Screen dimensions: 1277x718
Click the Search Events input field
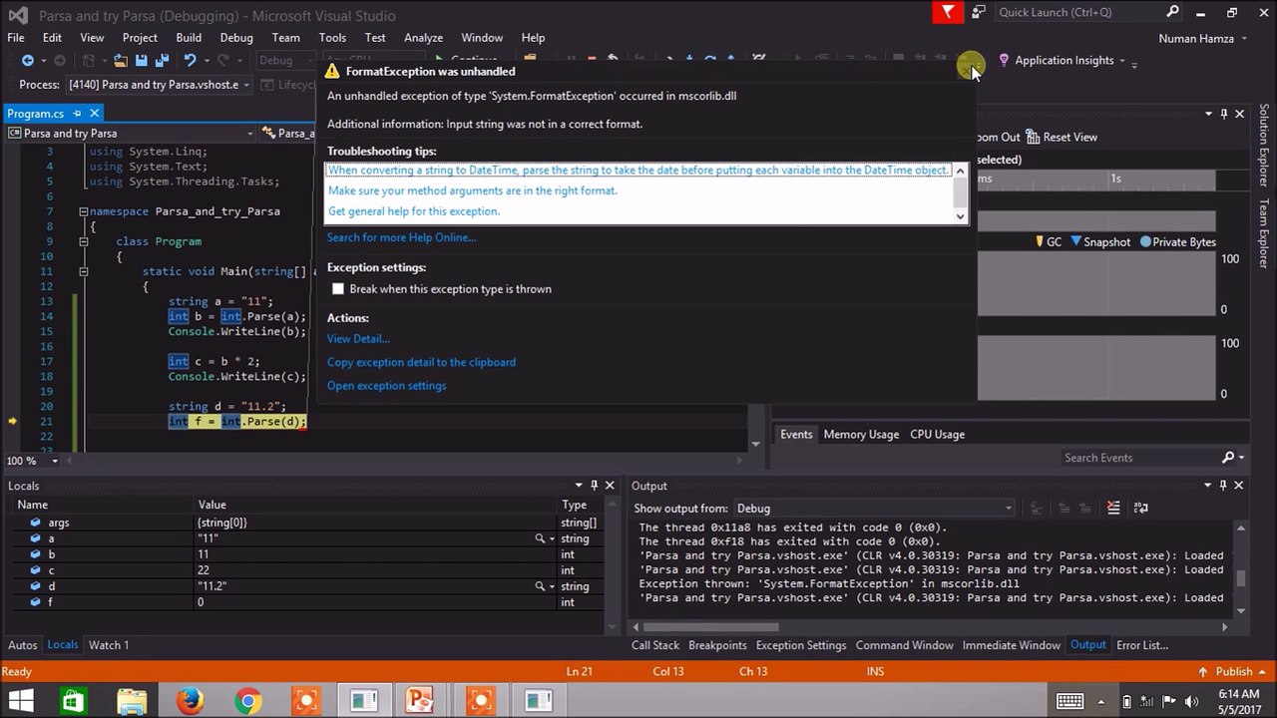pos(1138,458)
